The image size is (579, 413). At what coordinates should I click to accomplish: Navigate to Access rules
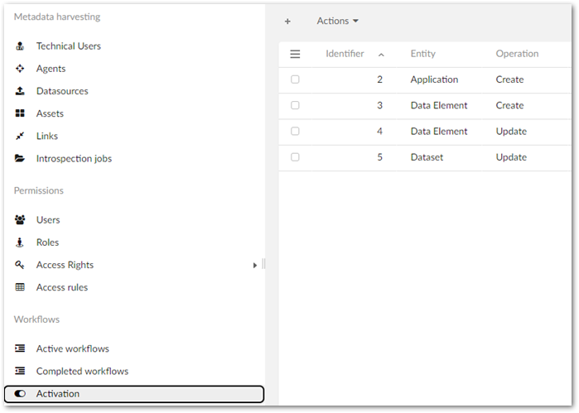click(61, 287)
